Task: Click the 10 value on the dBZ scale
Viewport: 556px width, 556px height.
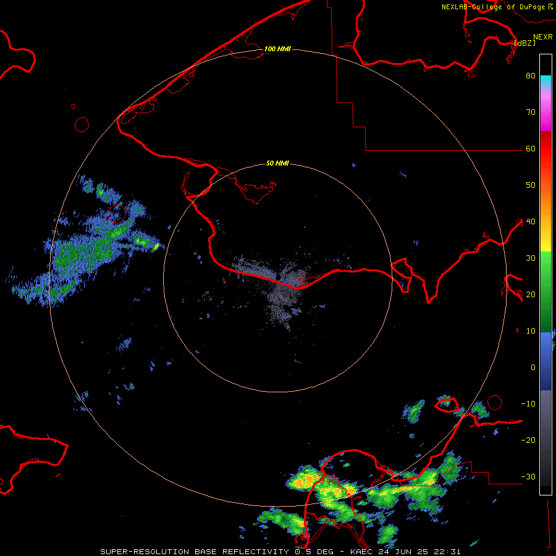Action: pyautogui.click(x=531, y=331)
